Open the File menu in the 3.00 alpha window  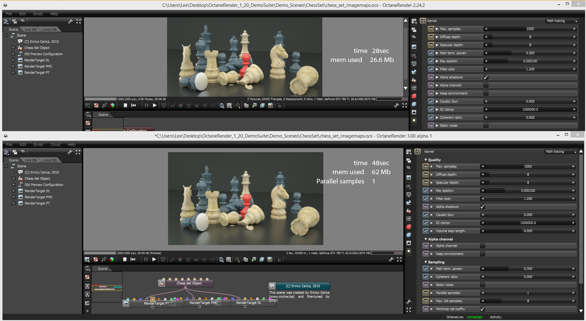(9, 145)
